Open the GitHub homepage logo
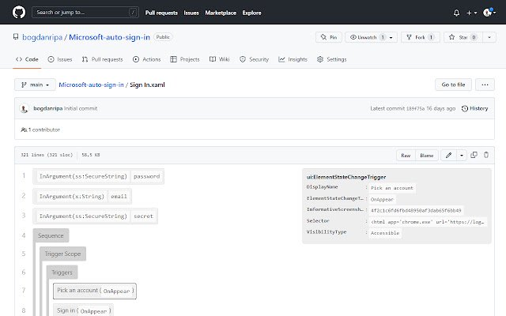The width and height of the screenshot is (506, 316). pos(19,13)
